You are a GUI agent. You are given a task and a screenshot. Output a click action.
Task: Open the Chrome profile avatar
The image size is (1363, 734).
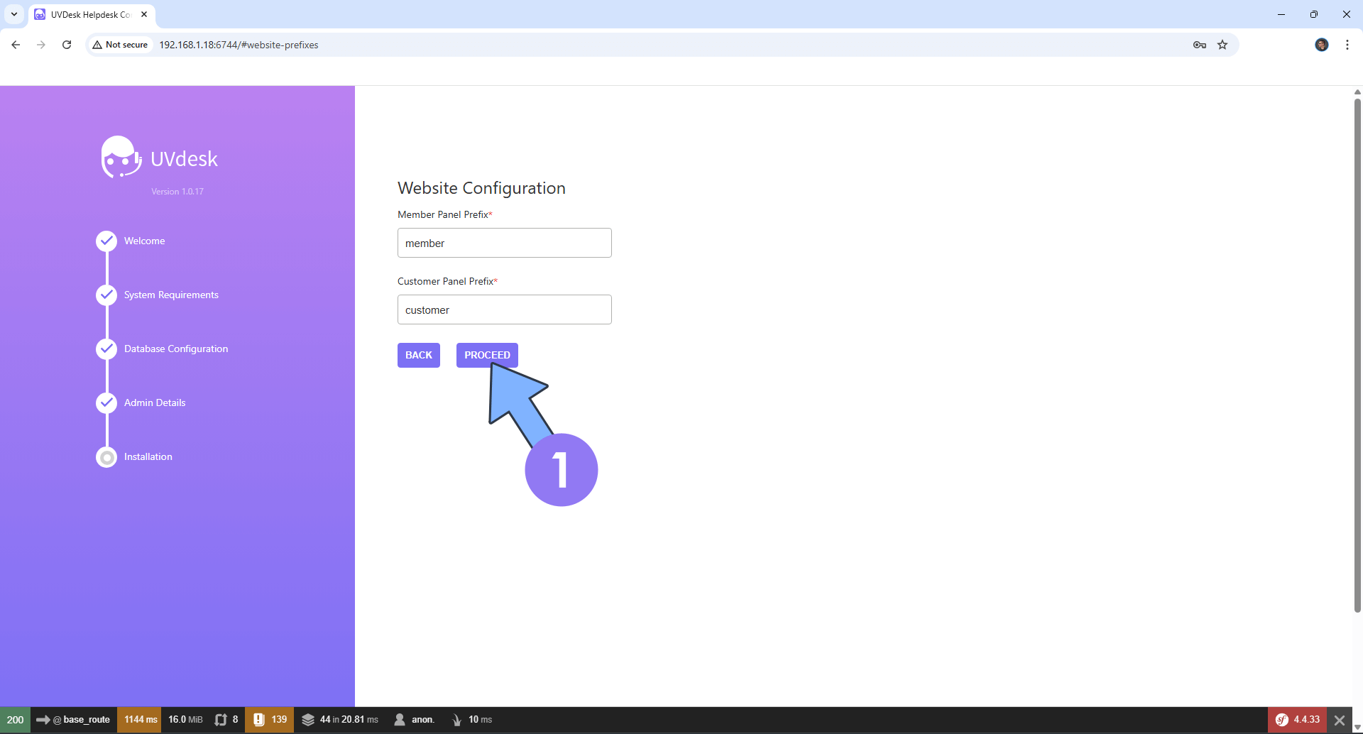(1322, 45)
